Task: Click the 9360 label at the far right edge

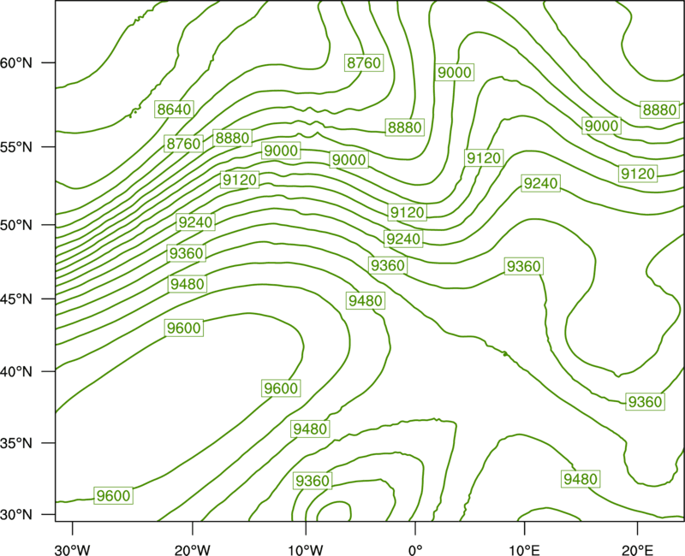Action: tap(646, 401)
